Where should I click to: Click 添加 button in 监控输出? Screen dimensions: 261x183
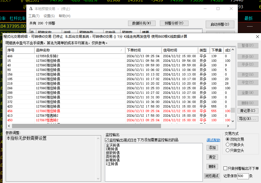pos(212,148)
